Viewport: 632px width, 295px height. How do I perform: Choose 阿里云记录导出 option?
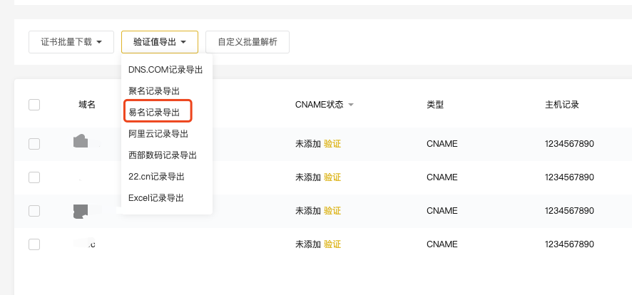pos(158,133)
